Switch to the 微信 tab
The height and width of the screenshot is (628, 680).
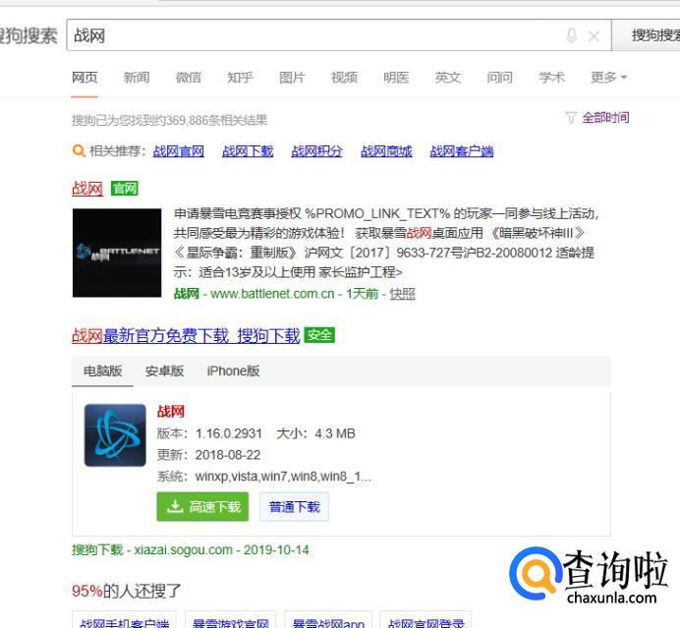click(x=189, y=78)
